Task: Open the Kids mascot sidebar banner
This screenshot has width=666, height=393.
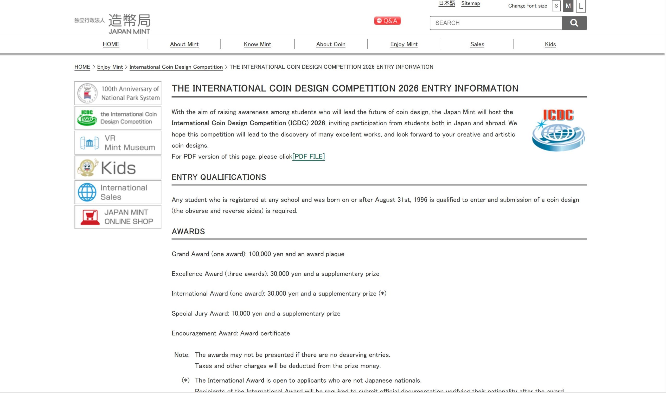Action: (x=118, y=168)
